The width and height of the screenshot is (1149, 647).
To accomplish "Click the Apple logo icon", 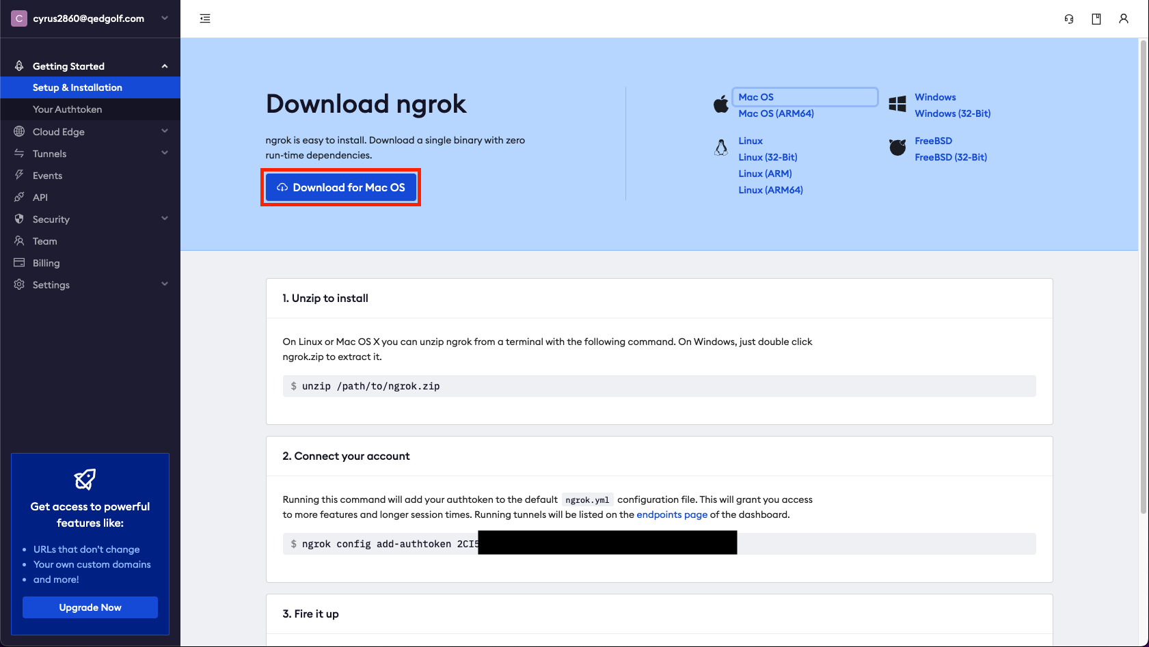I will pos(721,105).
